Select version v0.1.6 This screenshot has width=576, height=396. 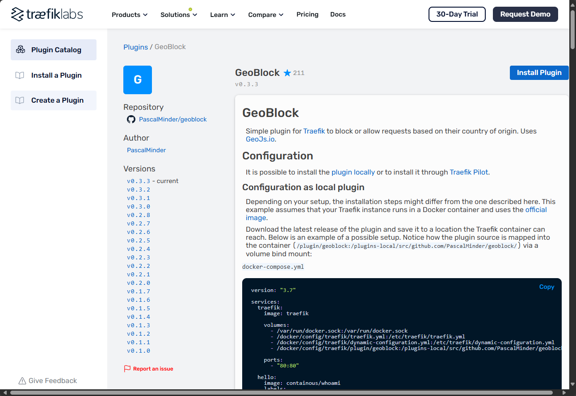pyautogui.click(x=139, y=300)
